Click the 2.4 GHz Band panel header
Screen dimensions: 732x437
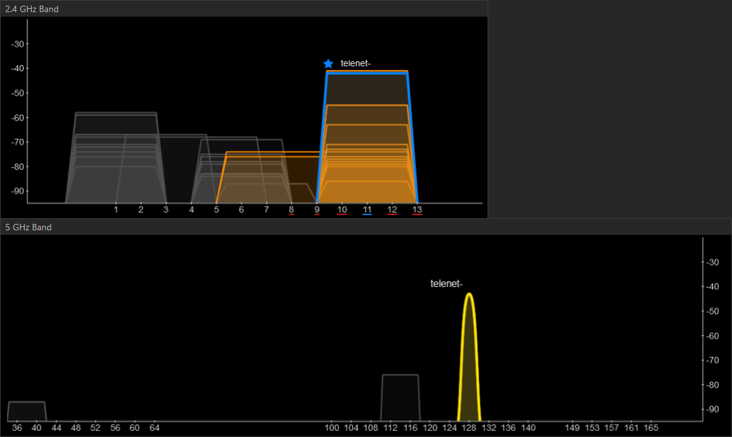(x=32, y=9)
